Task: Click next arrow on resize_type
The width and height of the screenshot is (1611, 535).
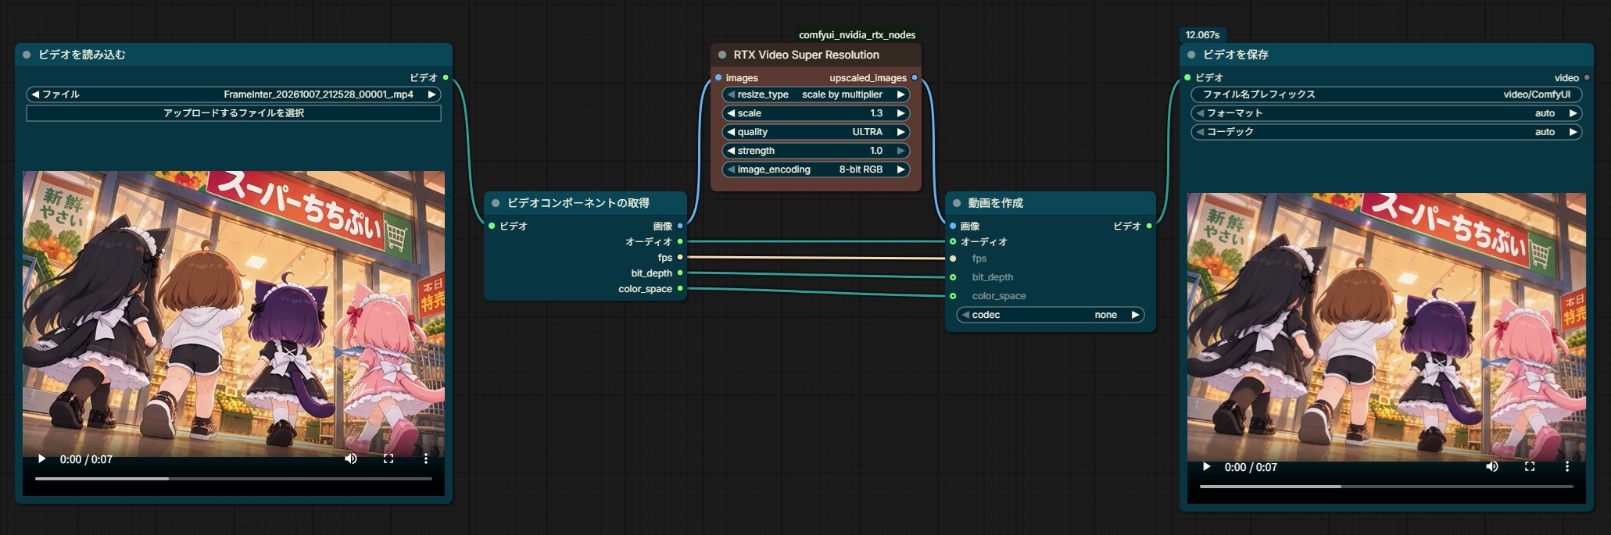Action: [x=900, y=95]
